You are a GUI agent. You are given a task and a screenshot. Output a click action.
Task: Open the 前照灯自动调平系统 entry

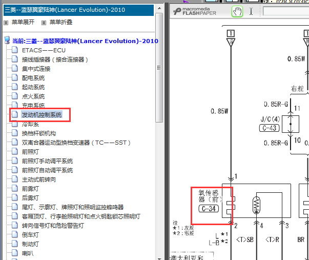(x=47, y=170)
